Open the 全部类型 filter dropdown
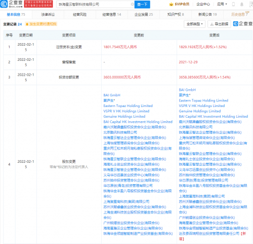 (x=194, y=24)
